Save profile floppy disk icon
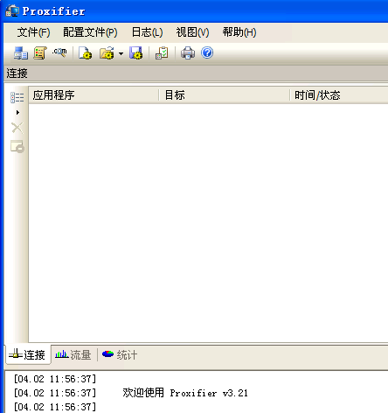Screen dimensions: 388x413 pos(135,53)
